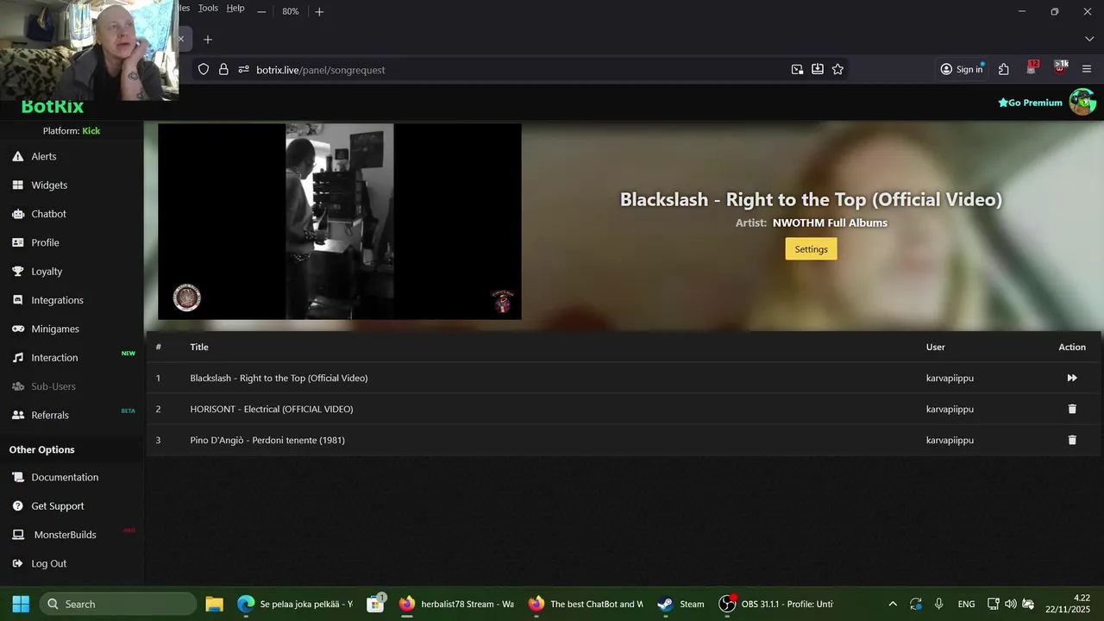Open the Tools menu

click(208, 8)
